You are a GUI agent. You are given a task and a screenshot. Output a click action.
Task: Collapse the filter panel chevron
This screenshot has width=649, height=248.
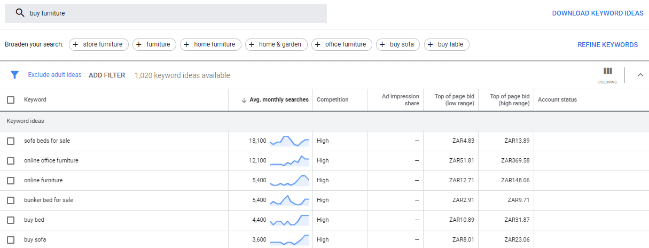pos(640,75)
